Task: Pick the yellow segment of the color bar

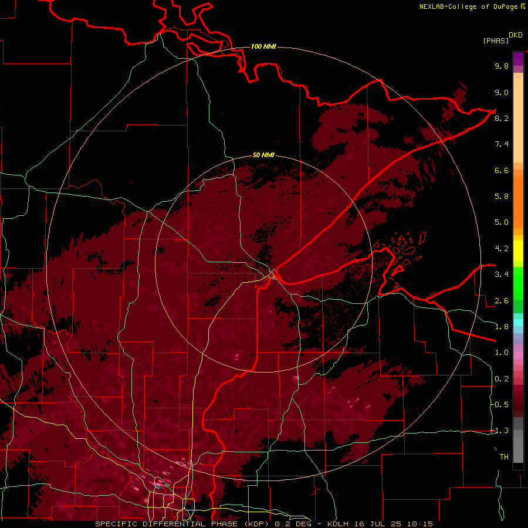Action: point(518,251)
